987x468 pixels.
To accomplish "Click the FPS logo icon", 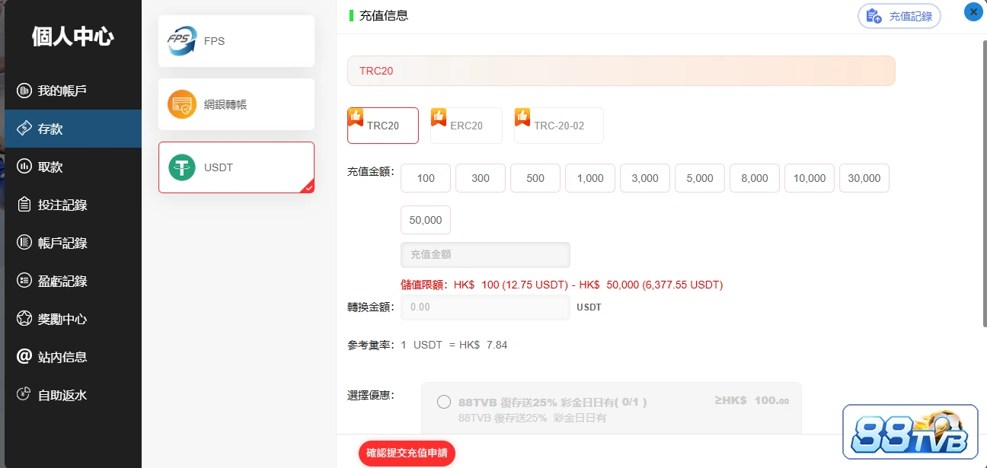I will [181, 41].
